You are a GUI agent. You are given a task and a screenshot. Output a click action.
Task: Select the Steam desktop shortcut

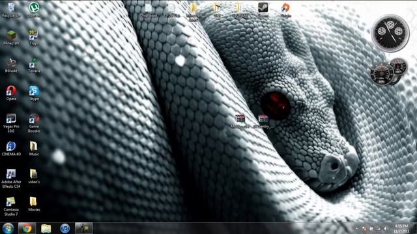(x=263, y=10)
